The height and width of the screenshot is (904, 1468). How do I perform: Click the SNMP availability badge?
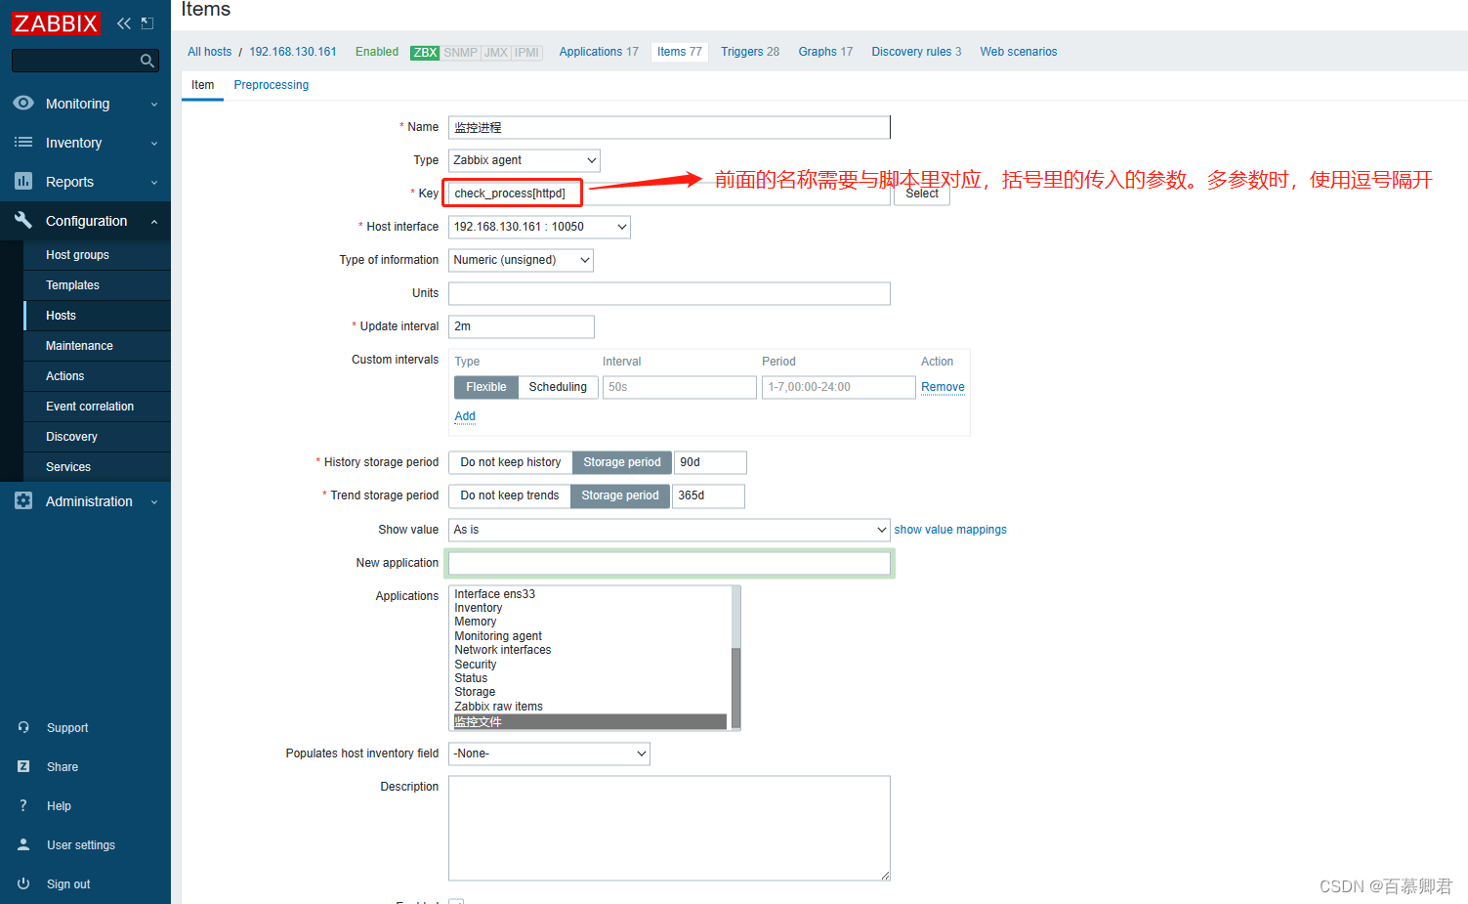[x=460, y=53]
